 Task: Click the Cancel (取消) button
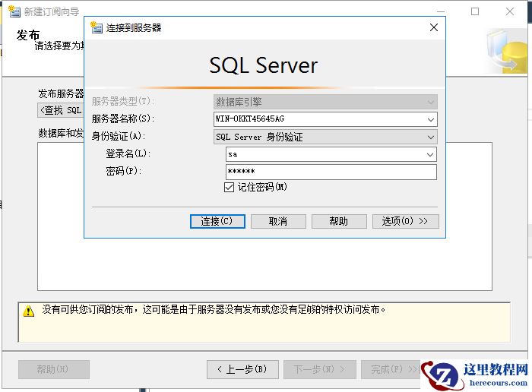(x=278, y=221)
